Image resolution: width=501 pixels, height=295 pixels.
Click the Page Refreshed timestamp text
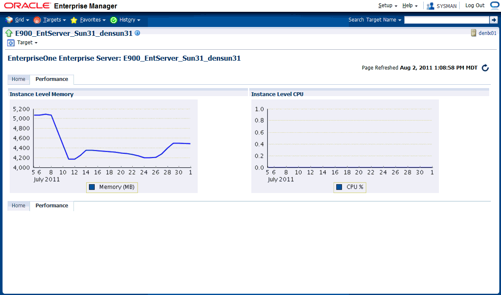pos(419,67)
